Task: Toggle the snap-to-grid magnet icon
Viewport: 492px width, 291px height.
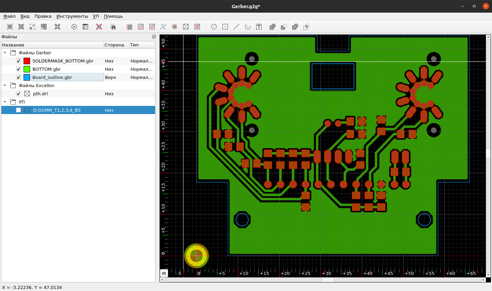Action: 113,27
